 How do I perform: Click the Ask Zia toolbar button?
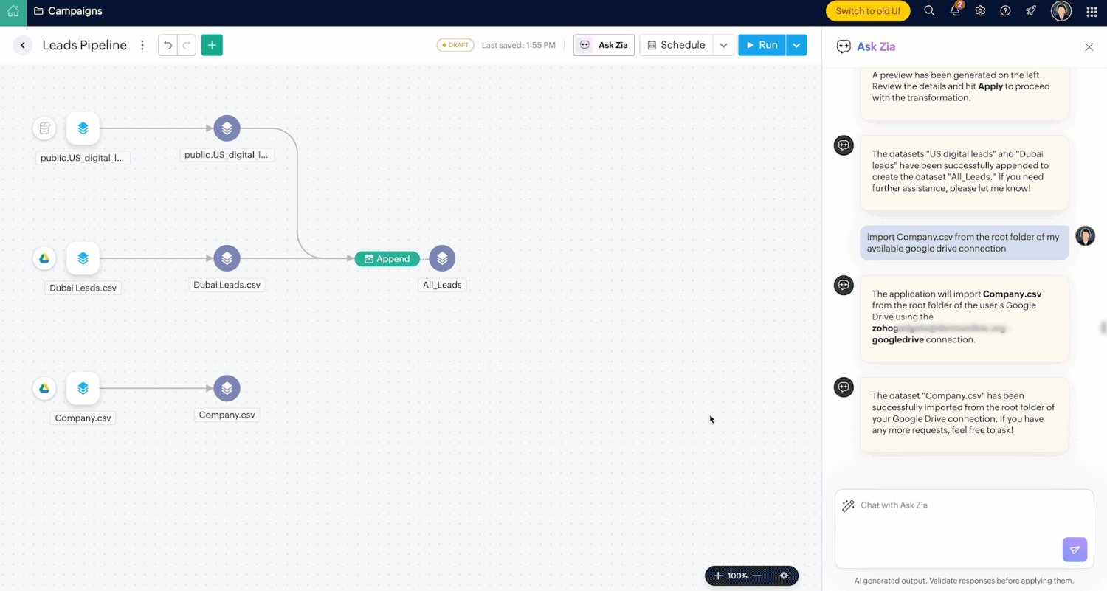tap(604, 45)
